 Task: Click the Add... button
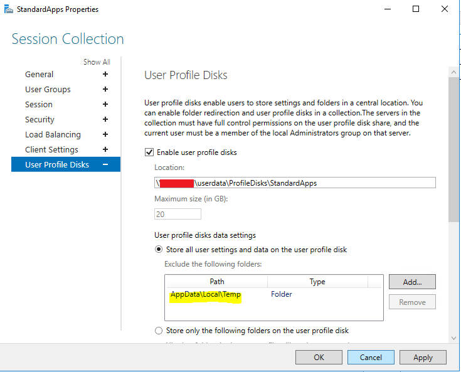[x=412, y=282]
